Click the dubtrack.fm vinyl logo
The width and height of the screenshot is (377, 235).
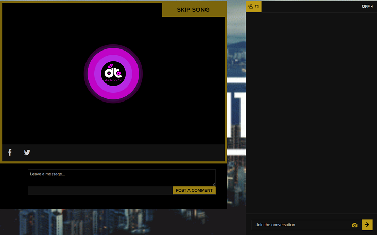point(113,74)
